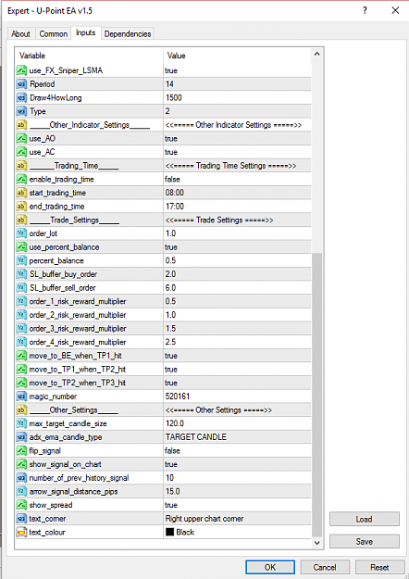Click the integer icon beside Type
The height and width of the screenshot is (579, 409).
22,111
